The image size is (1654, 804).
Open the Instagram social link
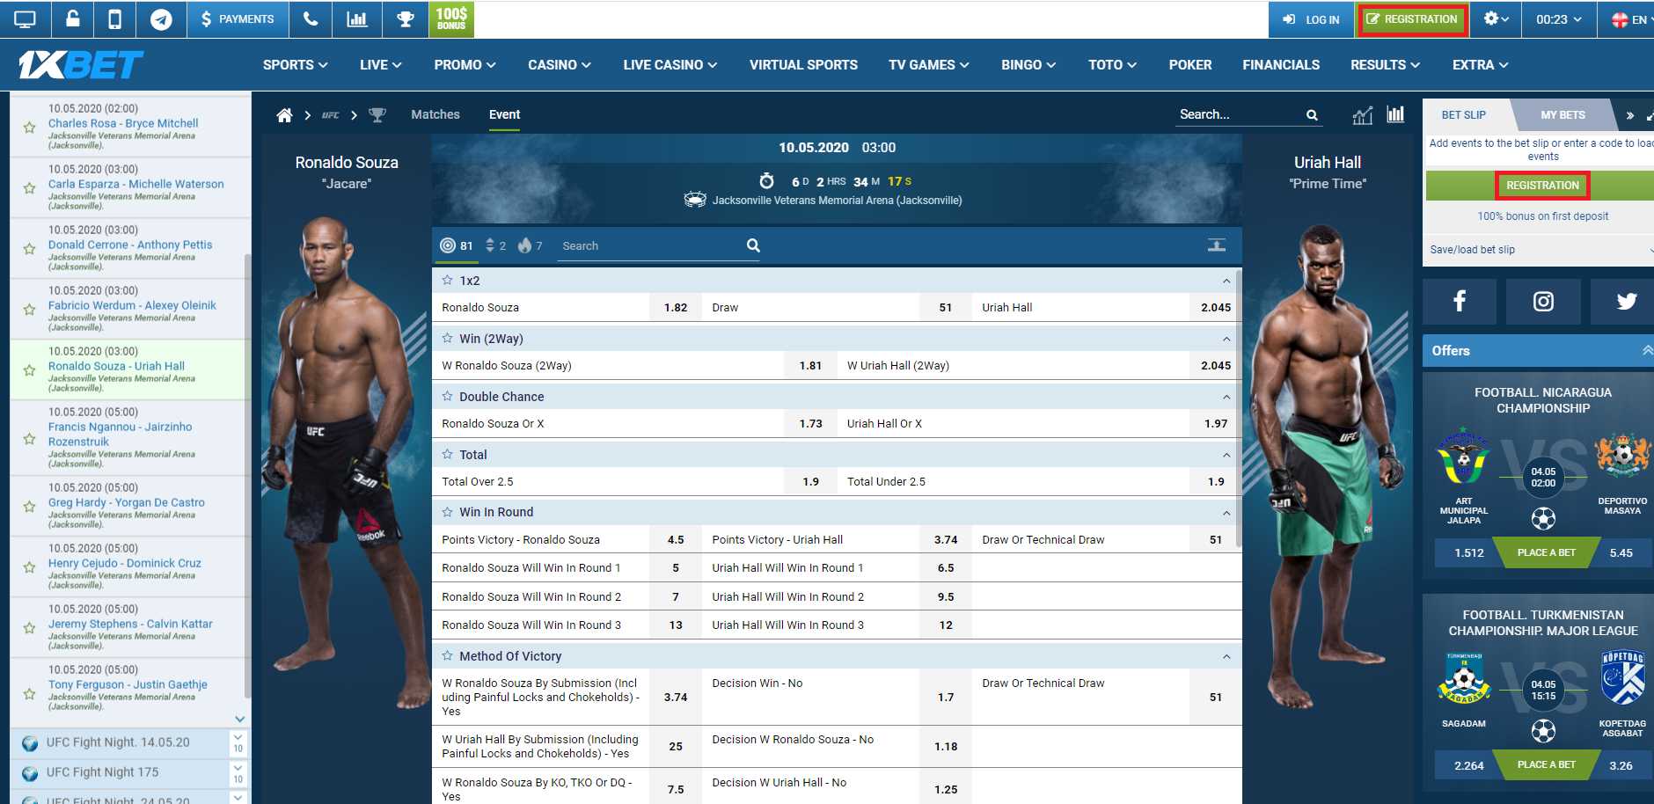pos(1543,302)
